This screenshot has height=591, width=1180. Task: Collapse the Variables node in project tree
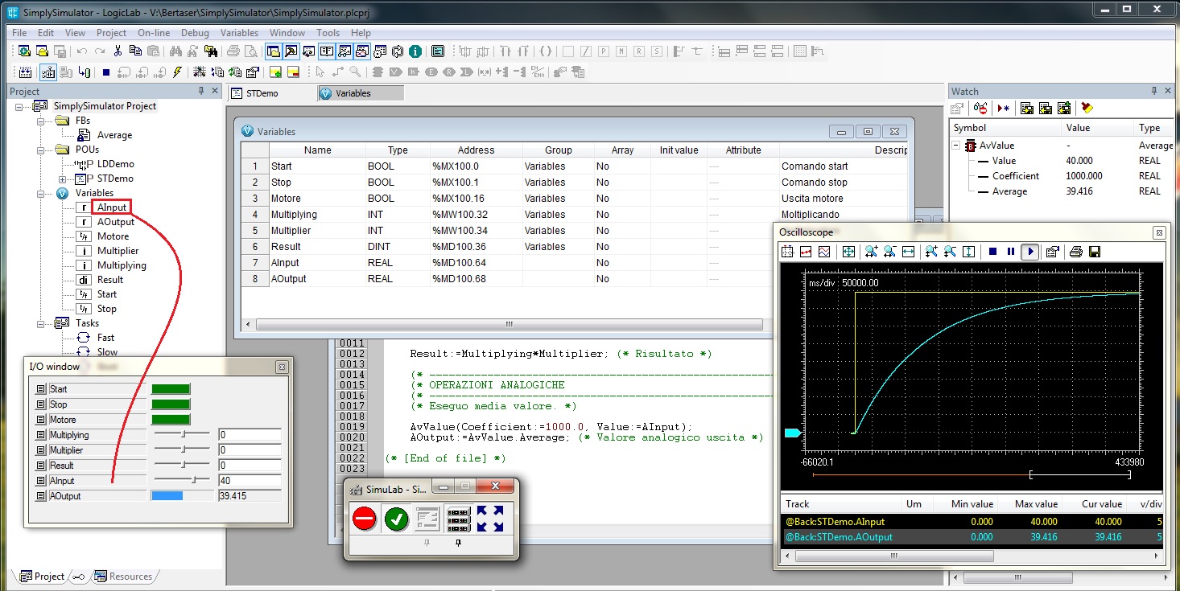point(41,193)
